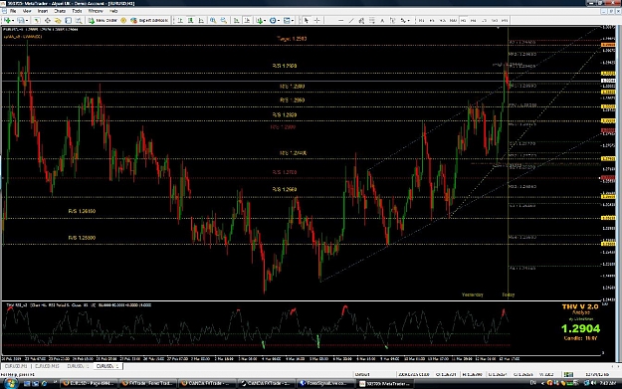Toggle chart shift from right edge
This screenshot has height=389, width=622.
coord(247,20)
